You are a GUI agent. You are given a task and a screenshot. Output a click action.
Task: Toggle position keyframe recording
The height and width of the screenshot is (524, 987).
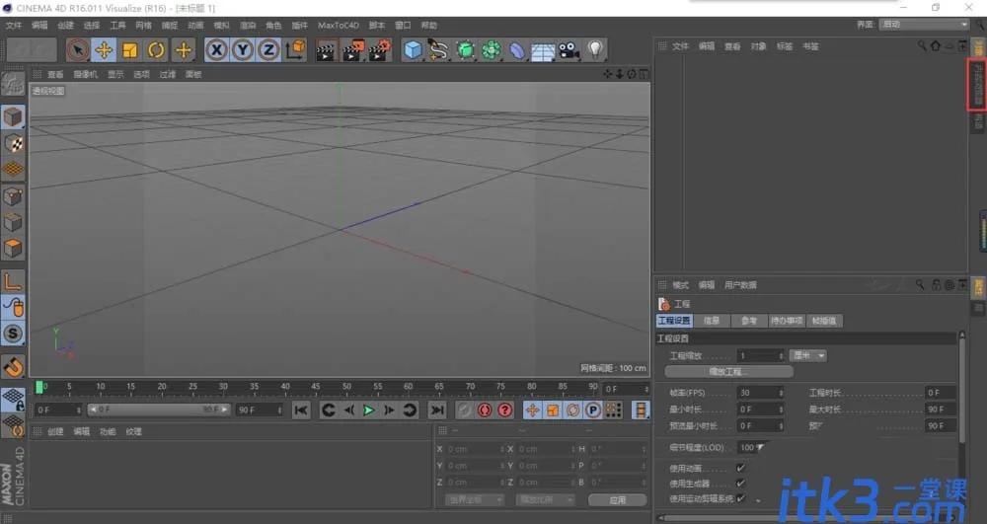[532, 411]
